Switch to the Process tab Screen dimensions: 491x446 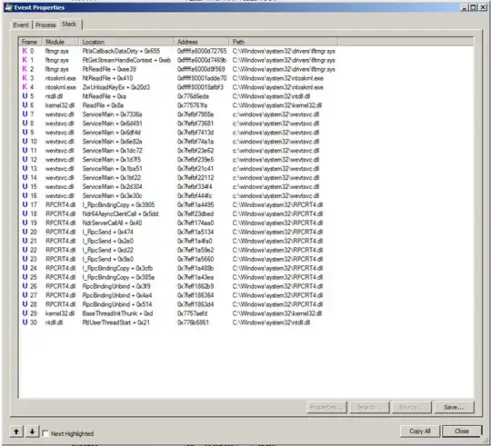(45, 25)
